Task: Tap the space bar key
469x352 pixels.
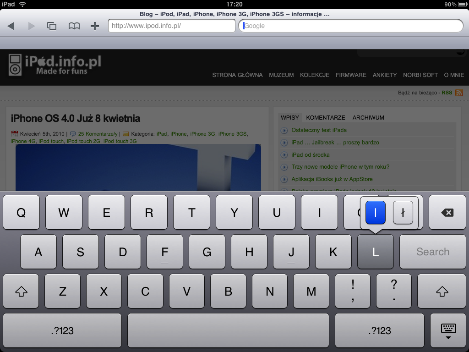Action: click(228, 330)
